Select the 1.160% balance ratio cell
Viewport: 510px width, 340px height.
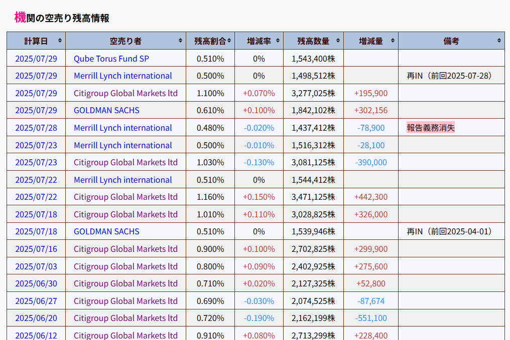[210, 197]
